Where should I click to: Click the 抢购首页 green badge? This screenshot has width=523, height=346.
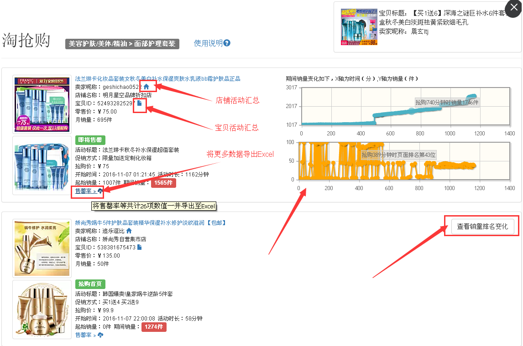90,284
